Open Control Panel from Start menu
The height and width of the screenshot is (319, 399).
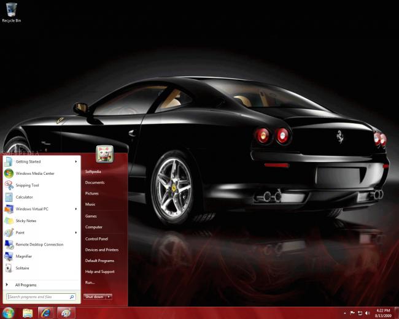tap(96, 239)
